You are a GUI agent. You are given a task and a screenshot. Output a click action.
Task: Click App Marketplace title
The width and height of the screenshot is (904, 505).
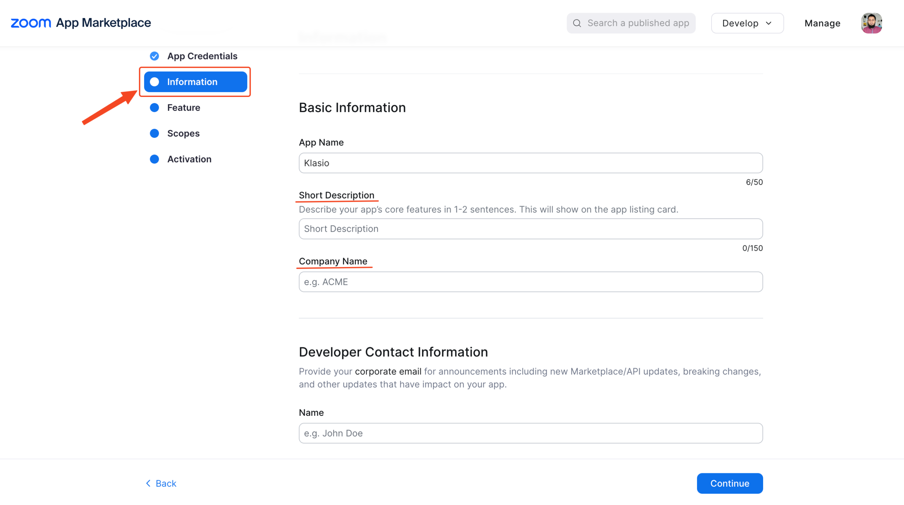103,23
